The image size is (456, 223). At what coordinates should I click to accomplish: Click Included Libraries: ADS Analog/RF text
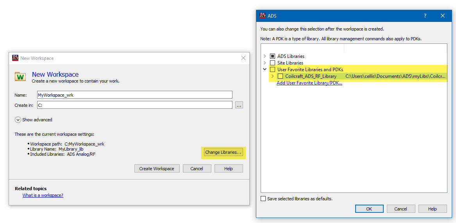pyautogui.click(x=63, y=154)
